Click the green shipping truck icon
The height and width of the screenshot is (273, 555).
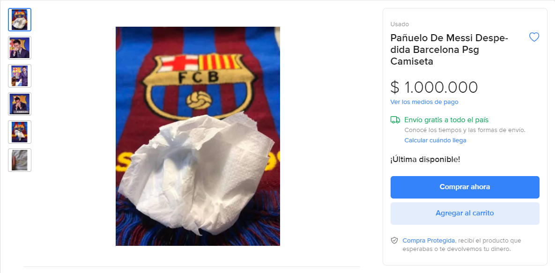coord(395,120)
